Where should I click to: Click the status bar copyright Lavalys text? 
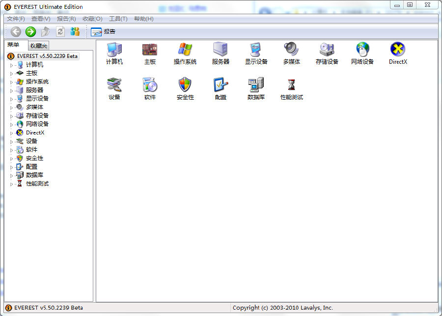click(x=283, y=308)
